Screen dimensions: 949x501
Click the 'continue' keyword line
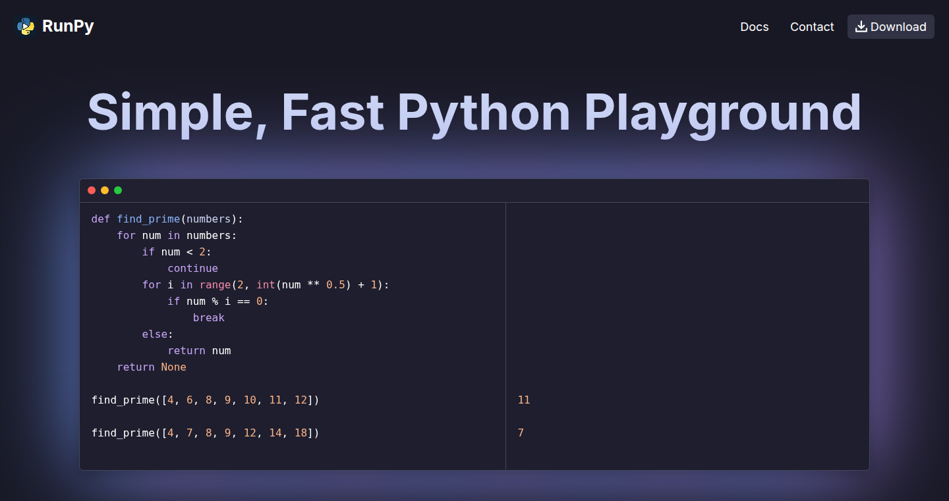[x=192, y=268]
